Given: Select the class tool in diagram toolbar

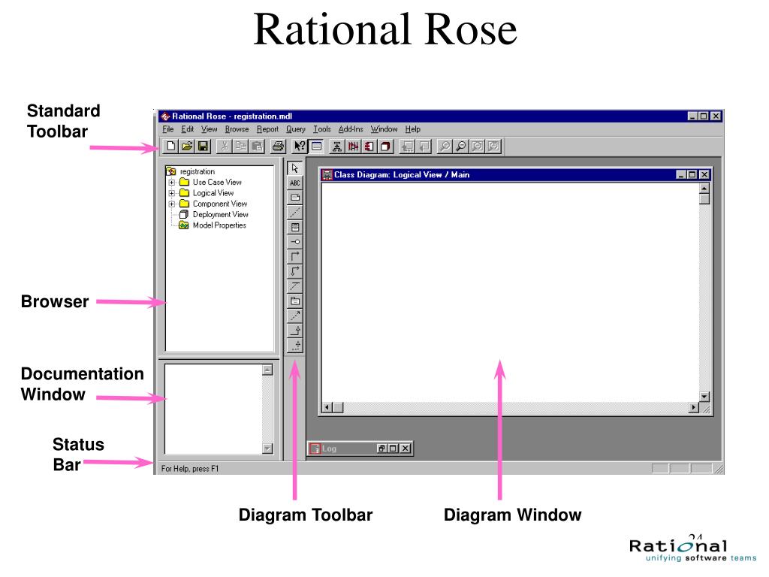Looking at the screenshot, I should (294, 227).
